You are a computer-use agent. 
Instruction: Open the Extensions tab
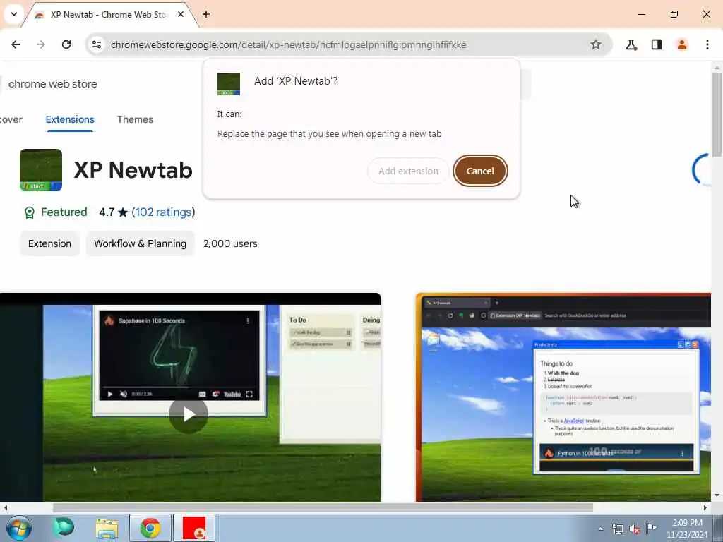click(70, 119)
